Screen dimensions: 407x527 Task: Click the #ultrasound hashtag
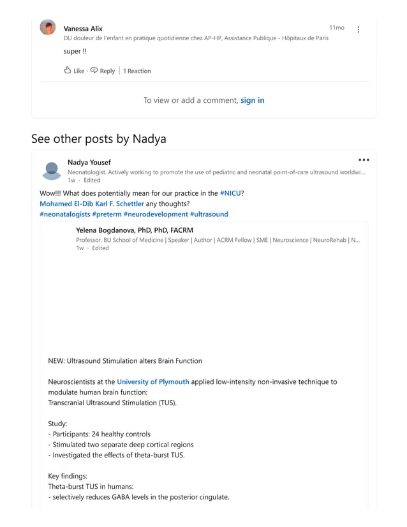coord(209,214)
